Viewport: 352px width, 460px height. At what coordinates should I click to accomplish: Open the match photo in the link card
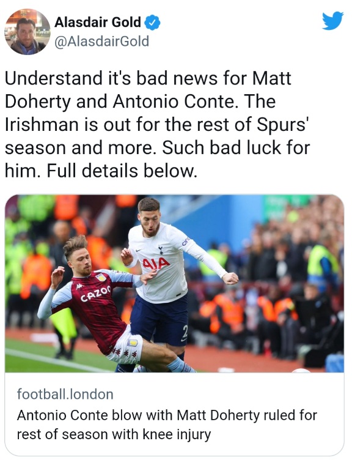click(174, 283)
